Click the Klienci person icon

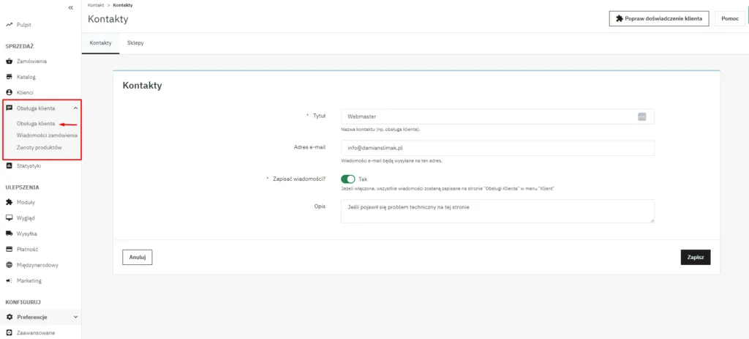tap(10, 92)
